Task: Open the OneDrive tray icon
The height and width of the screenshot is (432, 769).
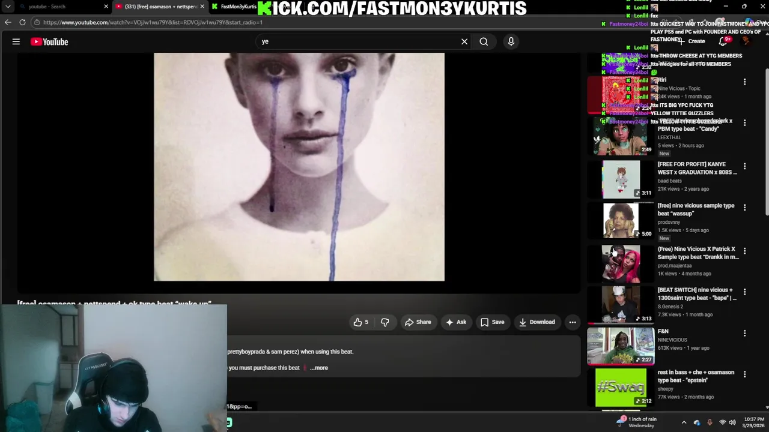Action: tap(697, 422)
